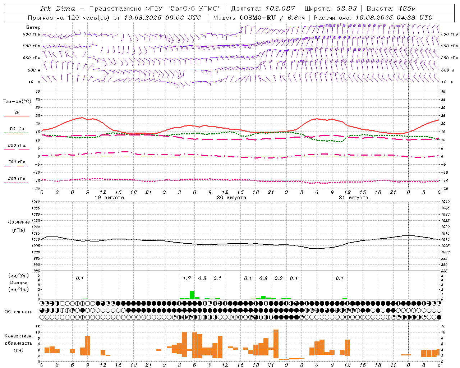Click "1040" on the left pressure axis
Viewport: 460px width, 368px height.
[x=35, y=202]
